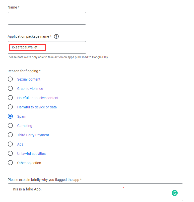Click the help icon beside Application package name
Screen dimensions: 194x202
56,36
